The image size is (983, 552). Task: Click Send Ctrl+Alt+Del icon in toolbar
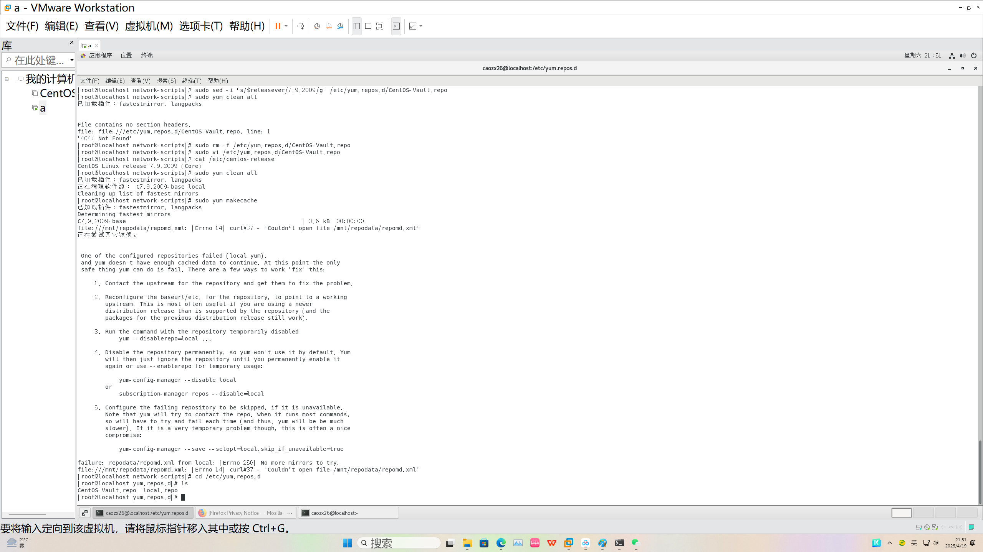(301, 26)
